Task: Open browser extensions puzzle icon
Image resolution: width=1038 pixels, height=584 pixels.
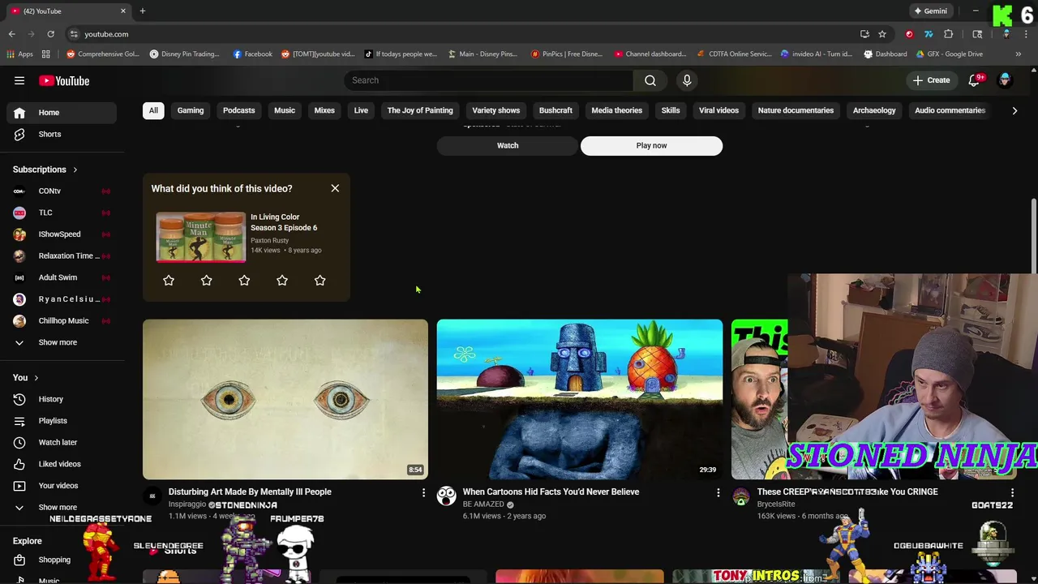Action: 949,34
